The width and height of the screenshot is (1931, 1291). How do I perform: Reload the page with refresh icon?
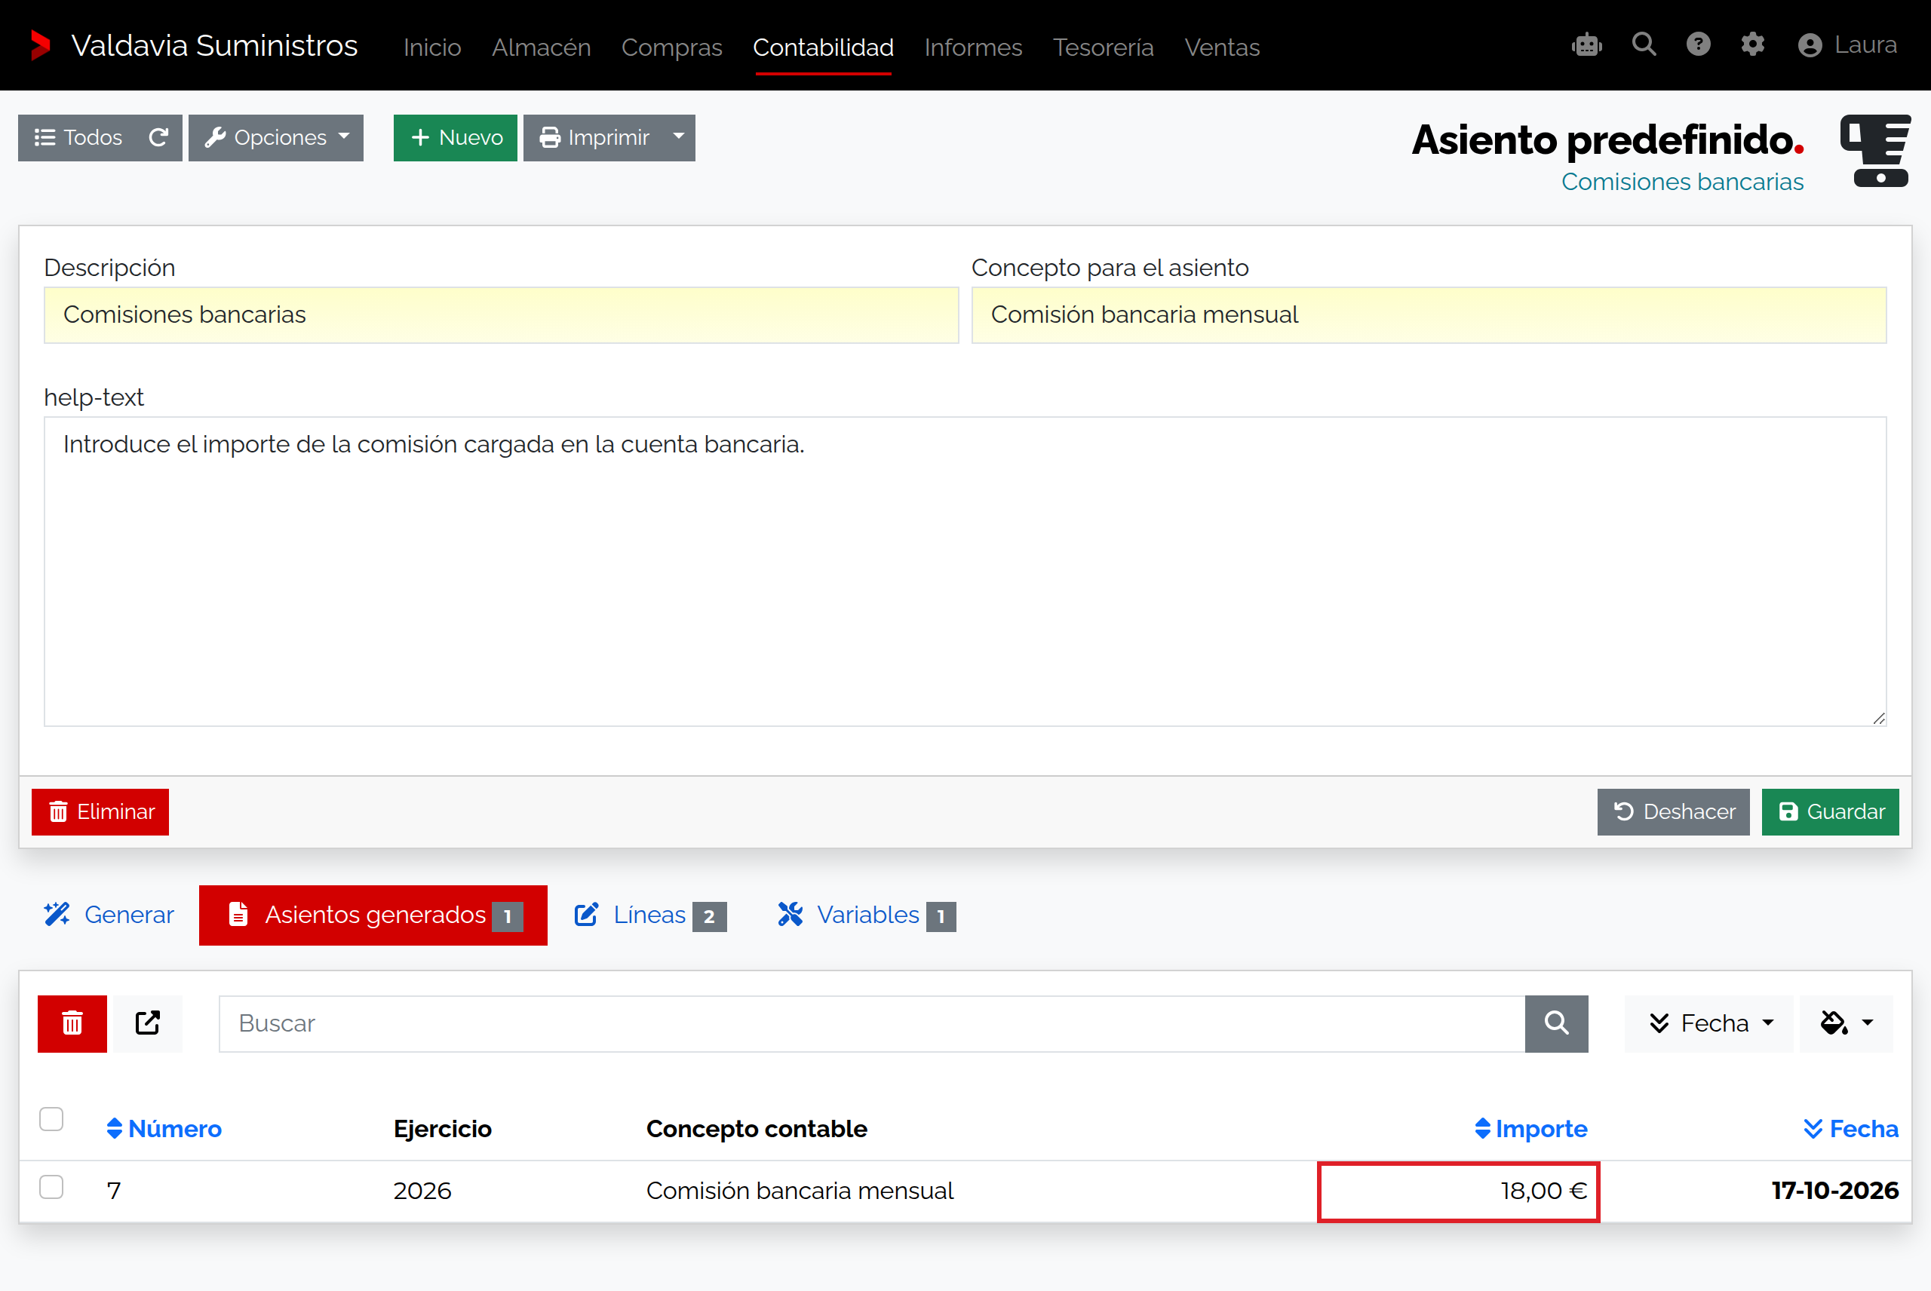(159, 137)
